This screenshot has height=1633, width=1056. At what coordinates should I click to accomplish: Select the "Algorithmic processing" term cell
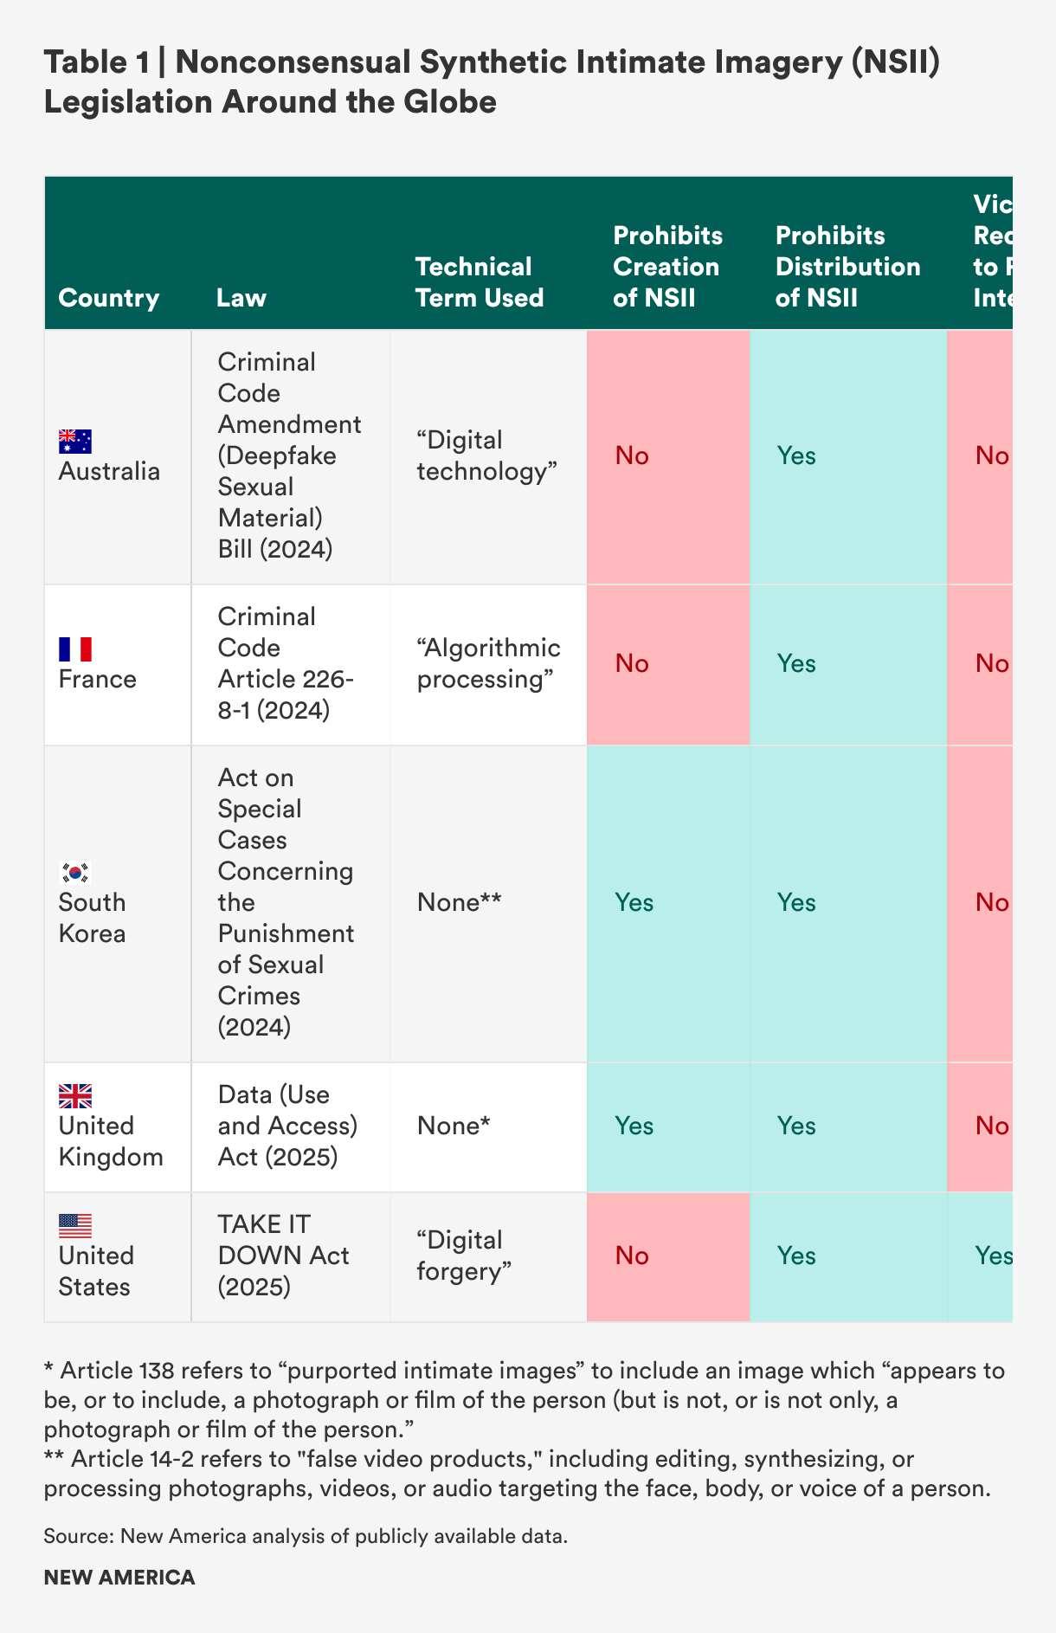click(488, 663)
